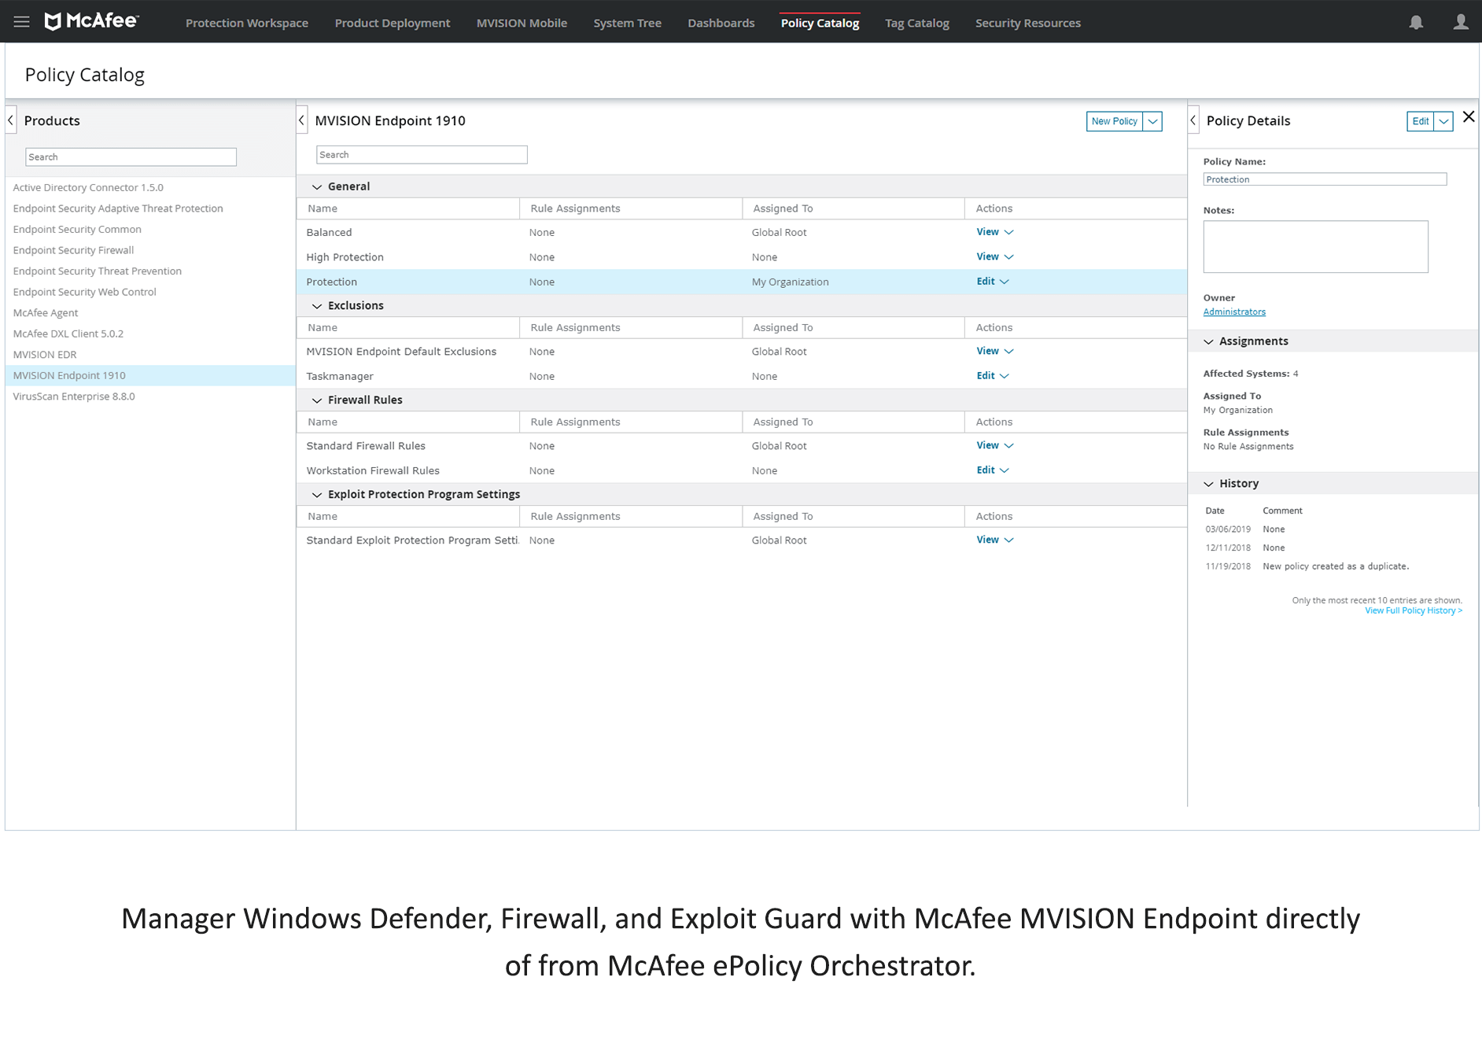
Task: Select the Balanced policy row
Action: click(742, 232)
